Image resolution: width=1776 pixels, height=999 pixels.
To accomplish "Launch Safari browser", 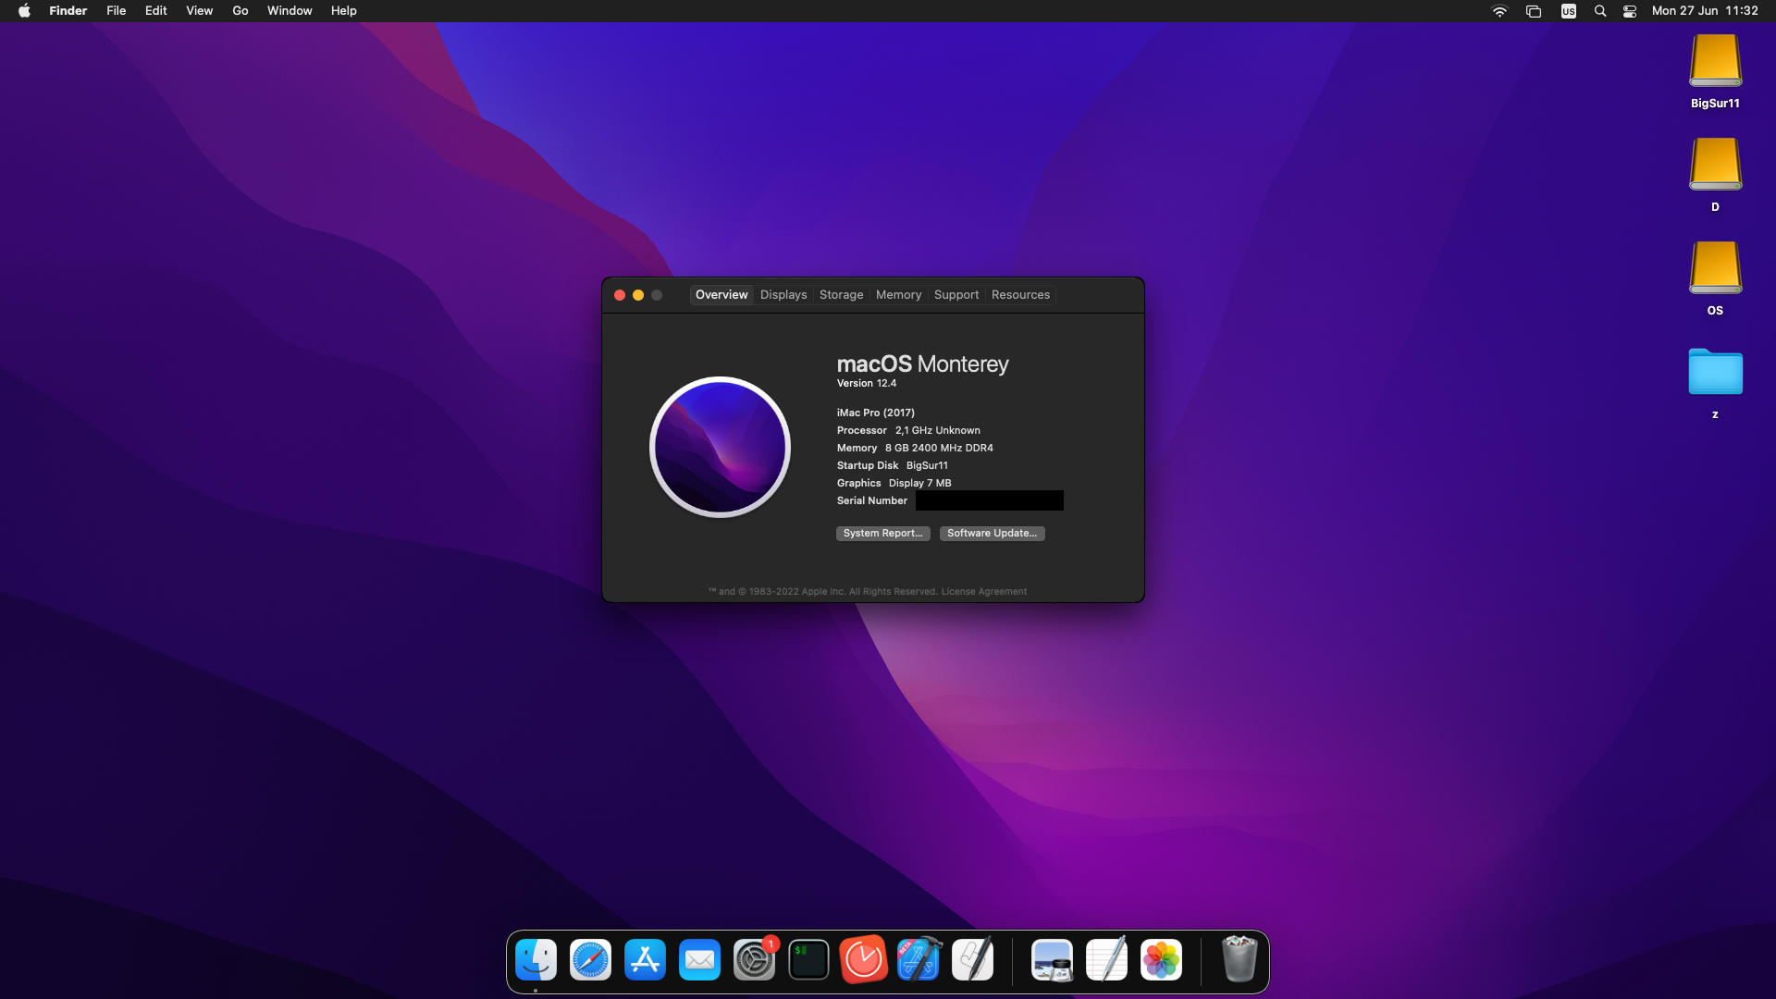I will pyautogui.click(x=590, y=960).
